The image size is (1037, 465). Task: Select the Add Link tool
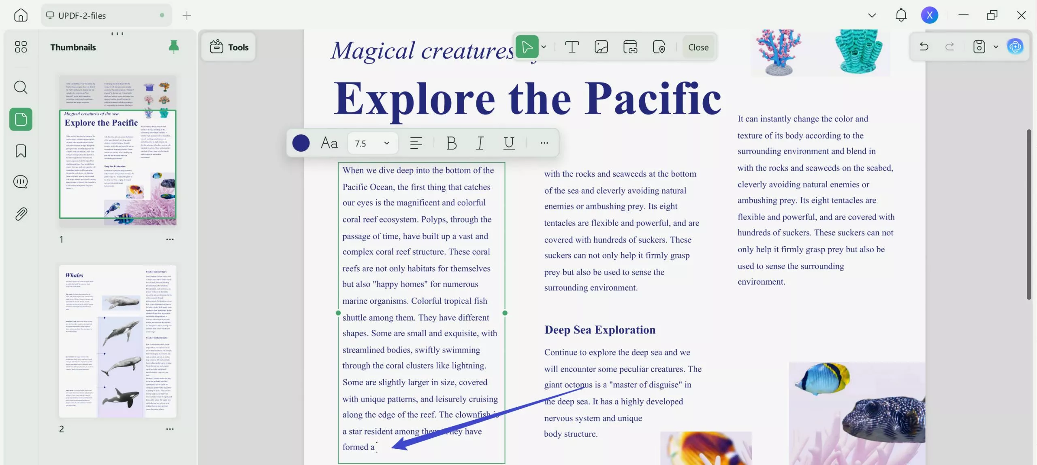(x=630, y=46)
